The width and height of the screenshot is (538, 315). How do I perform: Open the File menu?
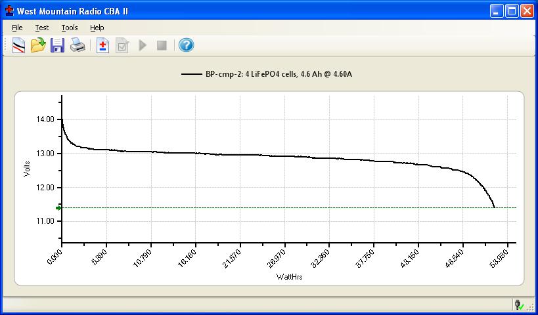point(17,28)
